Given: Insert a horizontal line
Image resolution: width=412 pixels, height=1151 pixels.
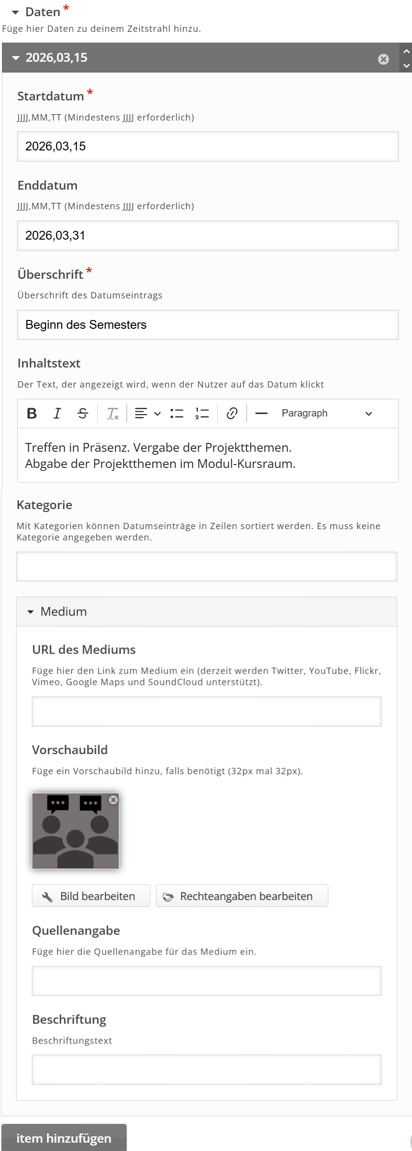Looking at the screenshot, I should pos(261,414).
